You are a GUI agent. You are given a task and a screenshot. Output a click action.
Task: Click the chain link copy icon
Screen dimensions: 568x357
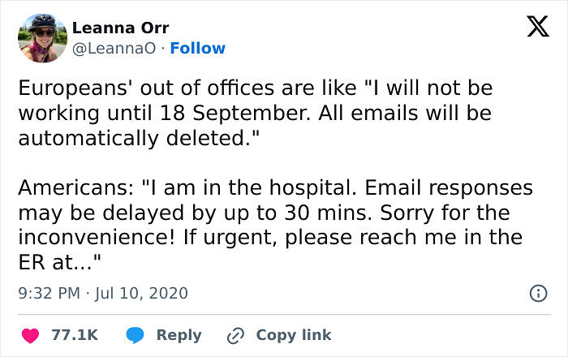236,334
